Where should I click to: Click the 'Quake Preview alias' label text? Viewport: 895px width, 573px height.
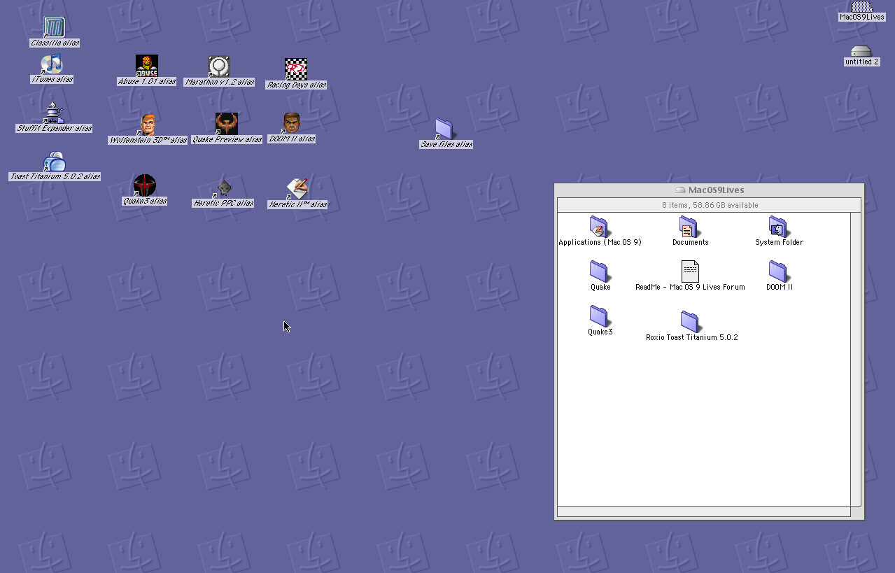tap(227, 140)
